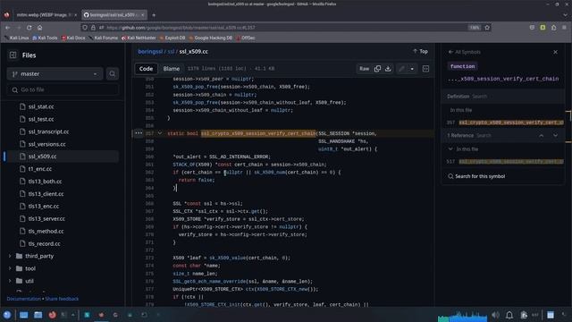
Task: Go to next reference chevron
Action: coord(555,135)
